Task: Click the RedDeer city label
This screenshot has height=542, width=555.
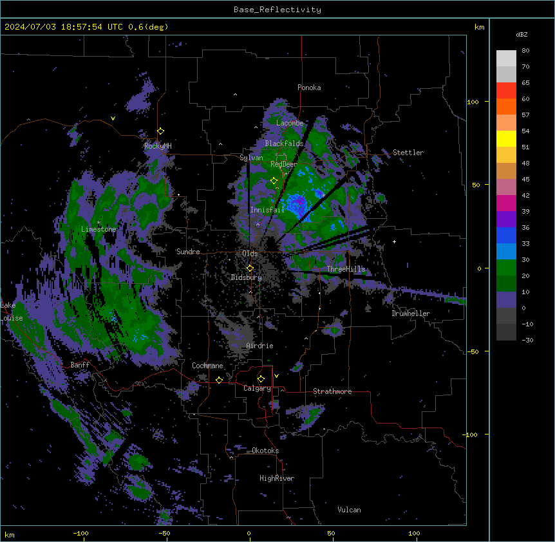Action: (284, 164)
